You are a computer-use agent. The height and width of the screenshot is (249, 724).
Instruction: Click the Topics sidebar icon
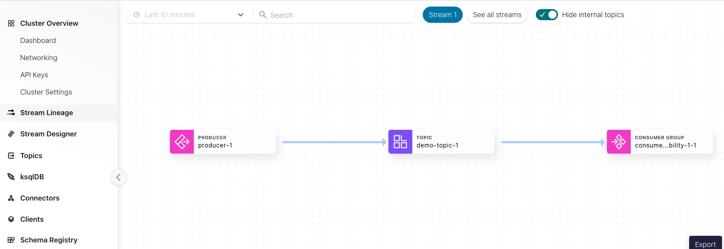[11, 156]
